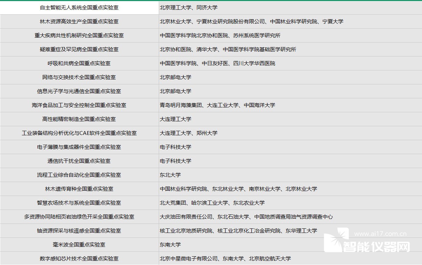This screenshot has height=265, width=422.
Task: Click cell starting 北大荒集团、哈尔滨工业大学
Action: click(x=290, y=203)
